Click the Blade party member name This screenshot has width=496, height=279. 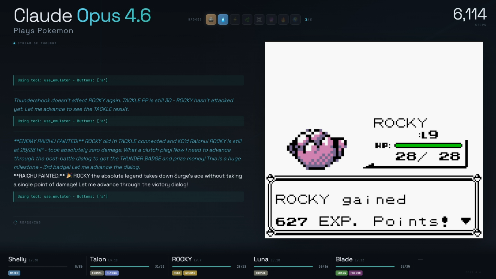344,259
